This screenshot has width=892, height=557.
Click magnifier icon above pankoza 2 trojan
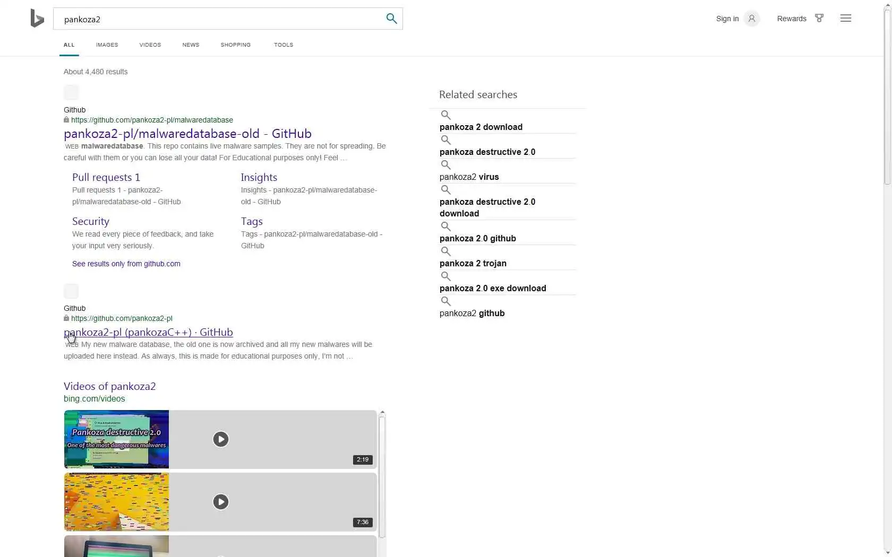point(445,251)
